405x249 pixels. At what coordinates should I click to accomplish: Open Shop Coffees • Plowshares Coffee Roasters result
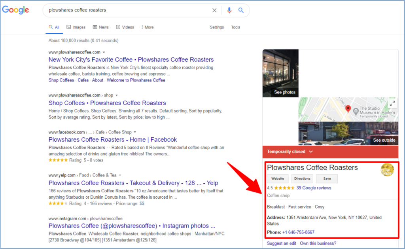tap(107, 103)
